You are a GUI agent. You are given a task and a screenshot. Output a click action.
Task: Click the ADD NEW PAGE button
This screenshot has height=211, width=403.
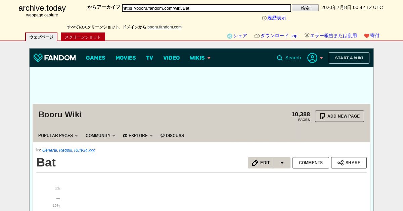click(x=339, y=116)
